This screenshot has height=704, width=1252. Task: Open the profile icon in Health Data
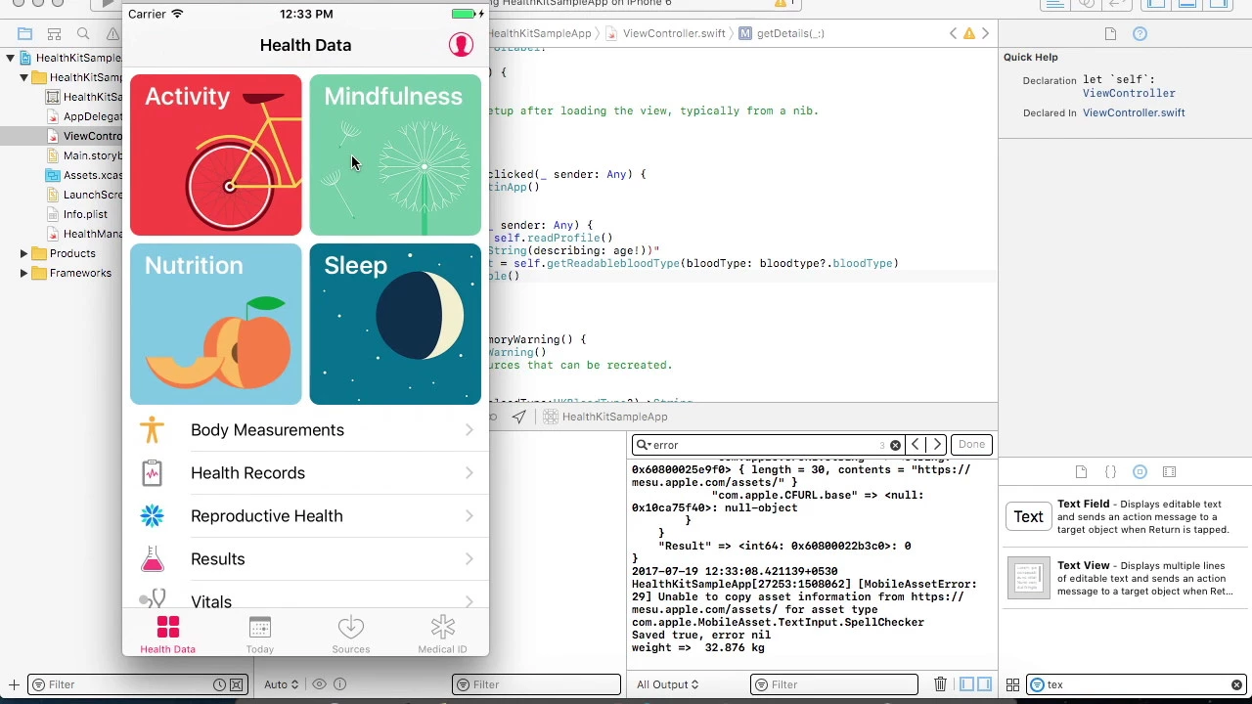(461, 44)
